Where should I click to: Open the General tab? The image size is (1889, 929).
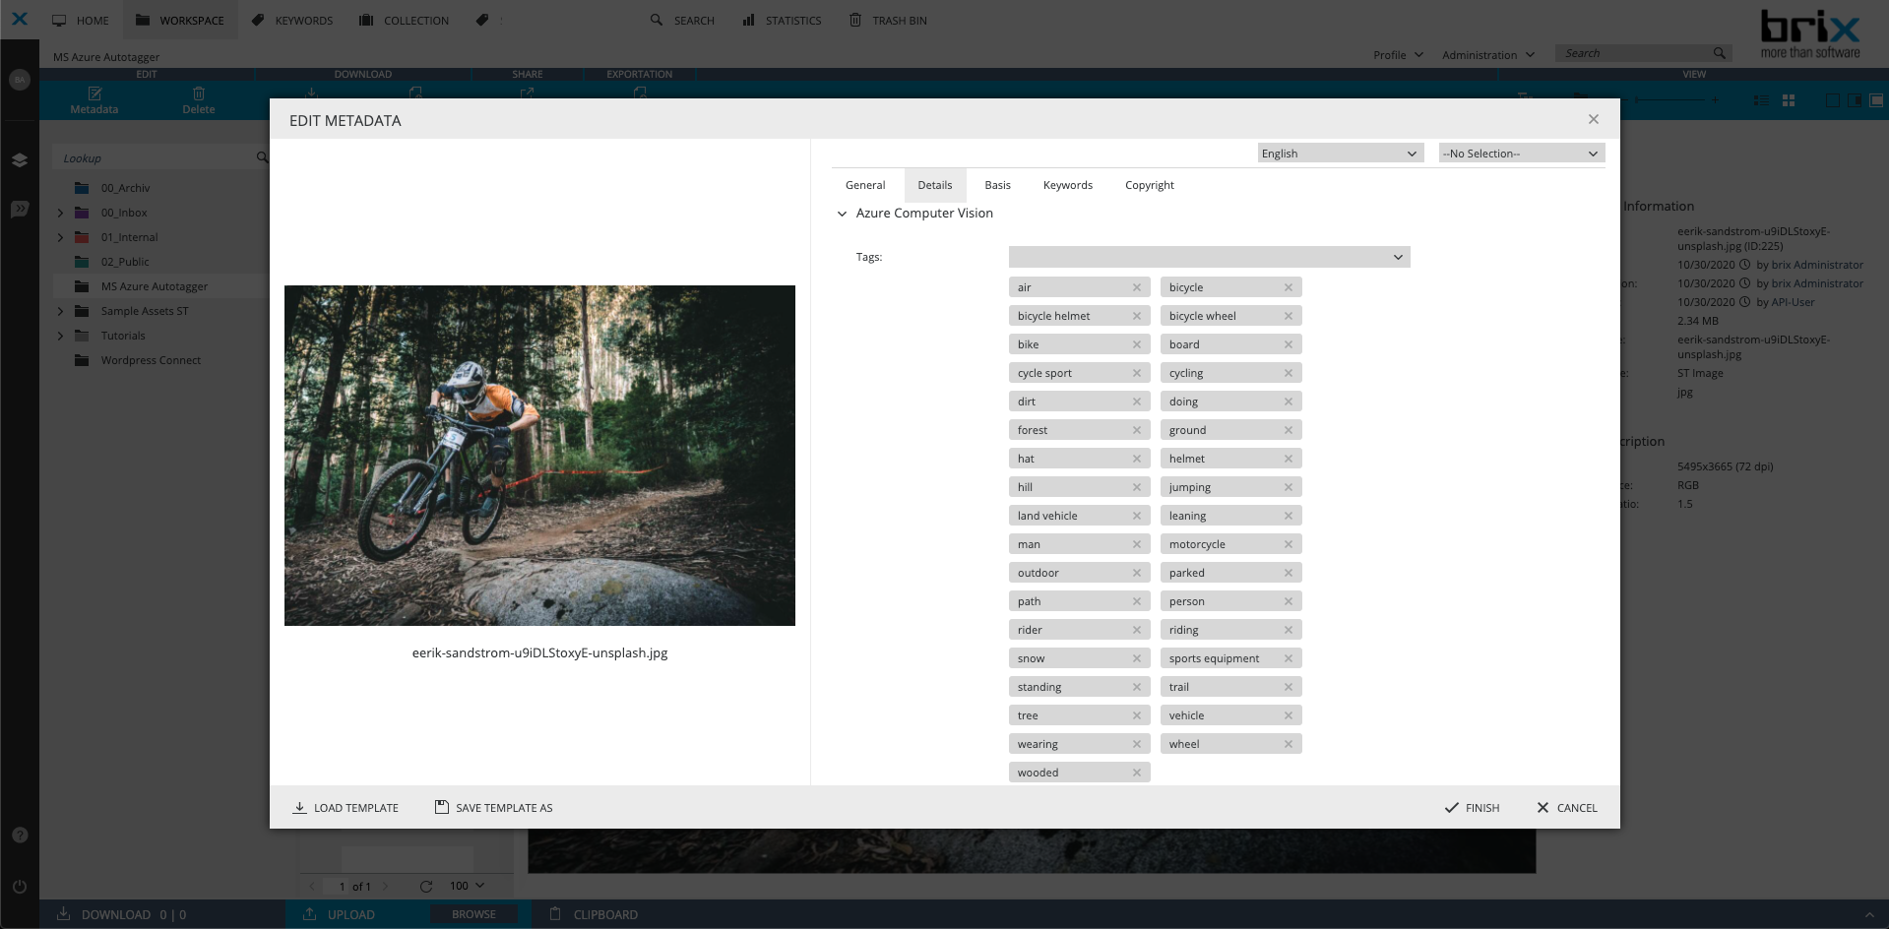coord(864,185)
